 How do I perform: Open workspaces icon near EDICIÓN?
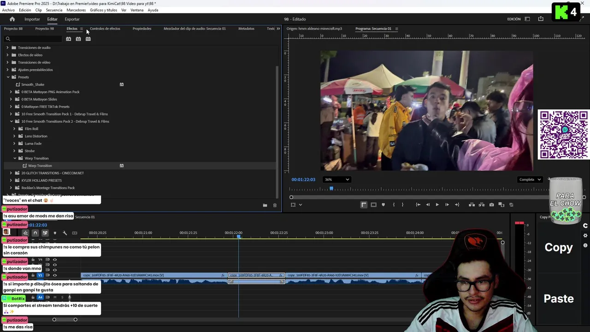[527, 19]
